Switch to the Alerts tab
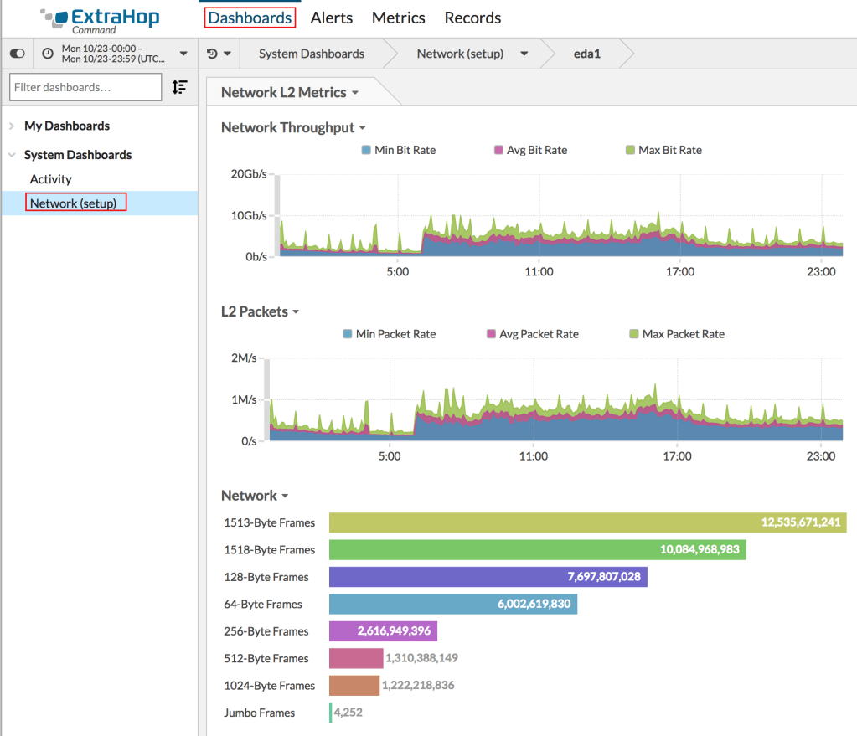Image resolution: width=857 pixels, height=736 pixels. click(331, 18)
